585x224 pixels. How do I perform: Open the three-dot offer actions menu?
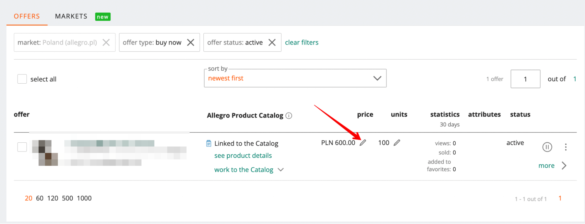coord(566,147)
